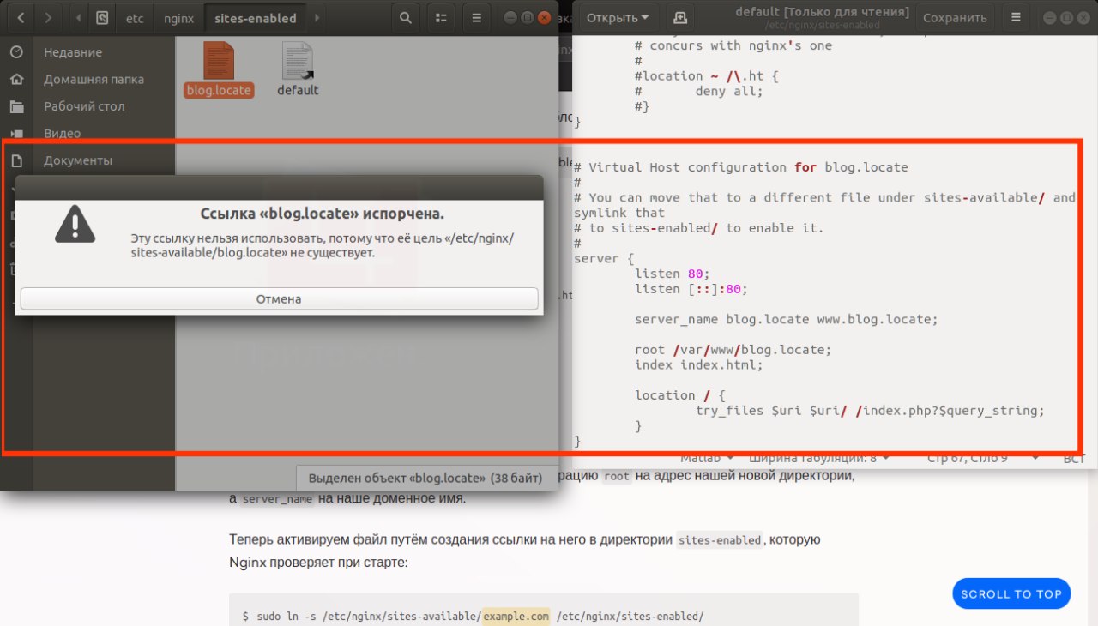Click the 'try_files $uri' line in gedit

(871, 411)
